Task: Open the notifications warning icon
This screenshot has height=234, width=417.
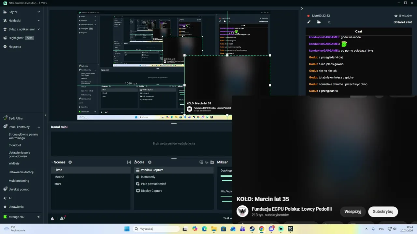Action: 62,218
